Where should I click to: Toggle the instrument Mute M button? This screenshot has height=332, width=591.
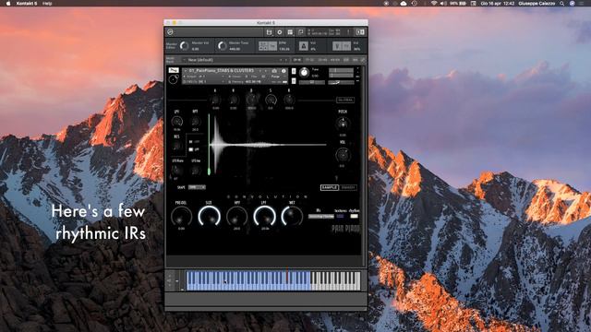(294, 81)
